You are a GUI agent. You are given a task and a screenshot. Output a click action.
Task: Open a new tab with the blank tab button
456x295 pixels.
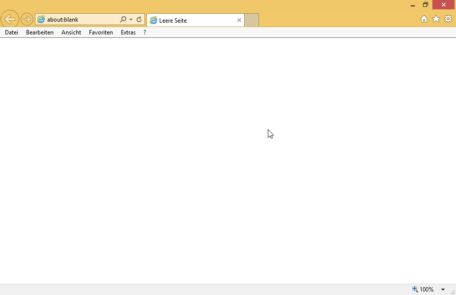(252, 20)
